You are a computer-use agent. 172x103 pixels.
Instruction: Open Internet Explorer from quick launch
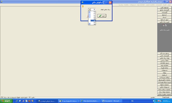pyautogui.click(x=17, y=101)
